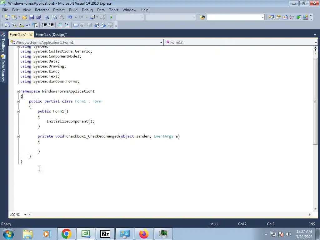Expand the Data Sources side tab
Screen dimensions: 320x240
pyautogui.click(x=3, y=68)
